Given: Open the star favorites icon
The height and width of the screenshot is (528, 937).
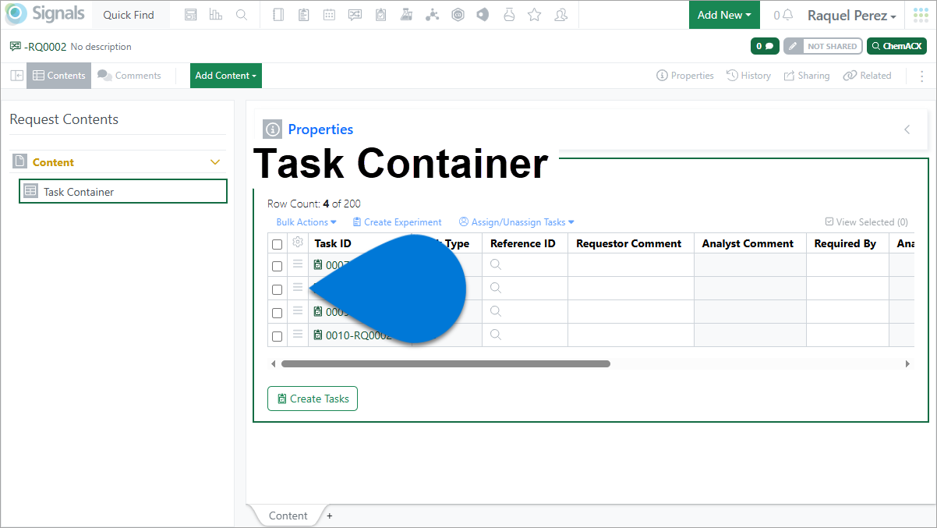Looking at the screenshot, I should pos(534,15).
